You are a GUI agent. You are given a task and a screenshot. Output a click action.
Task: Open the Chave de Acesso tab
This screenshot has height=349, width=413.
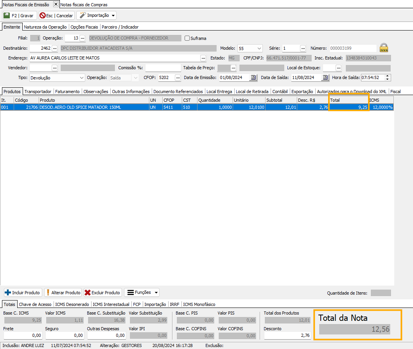35,304
